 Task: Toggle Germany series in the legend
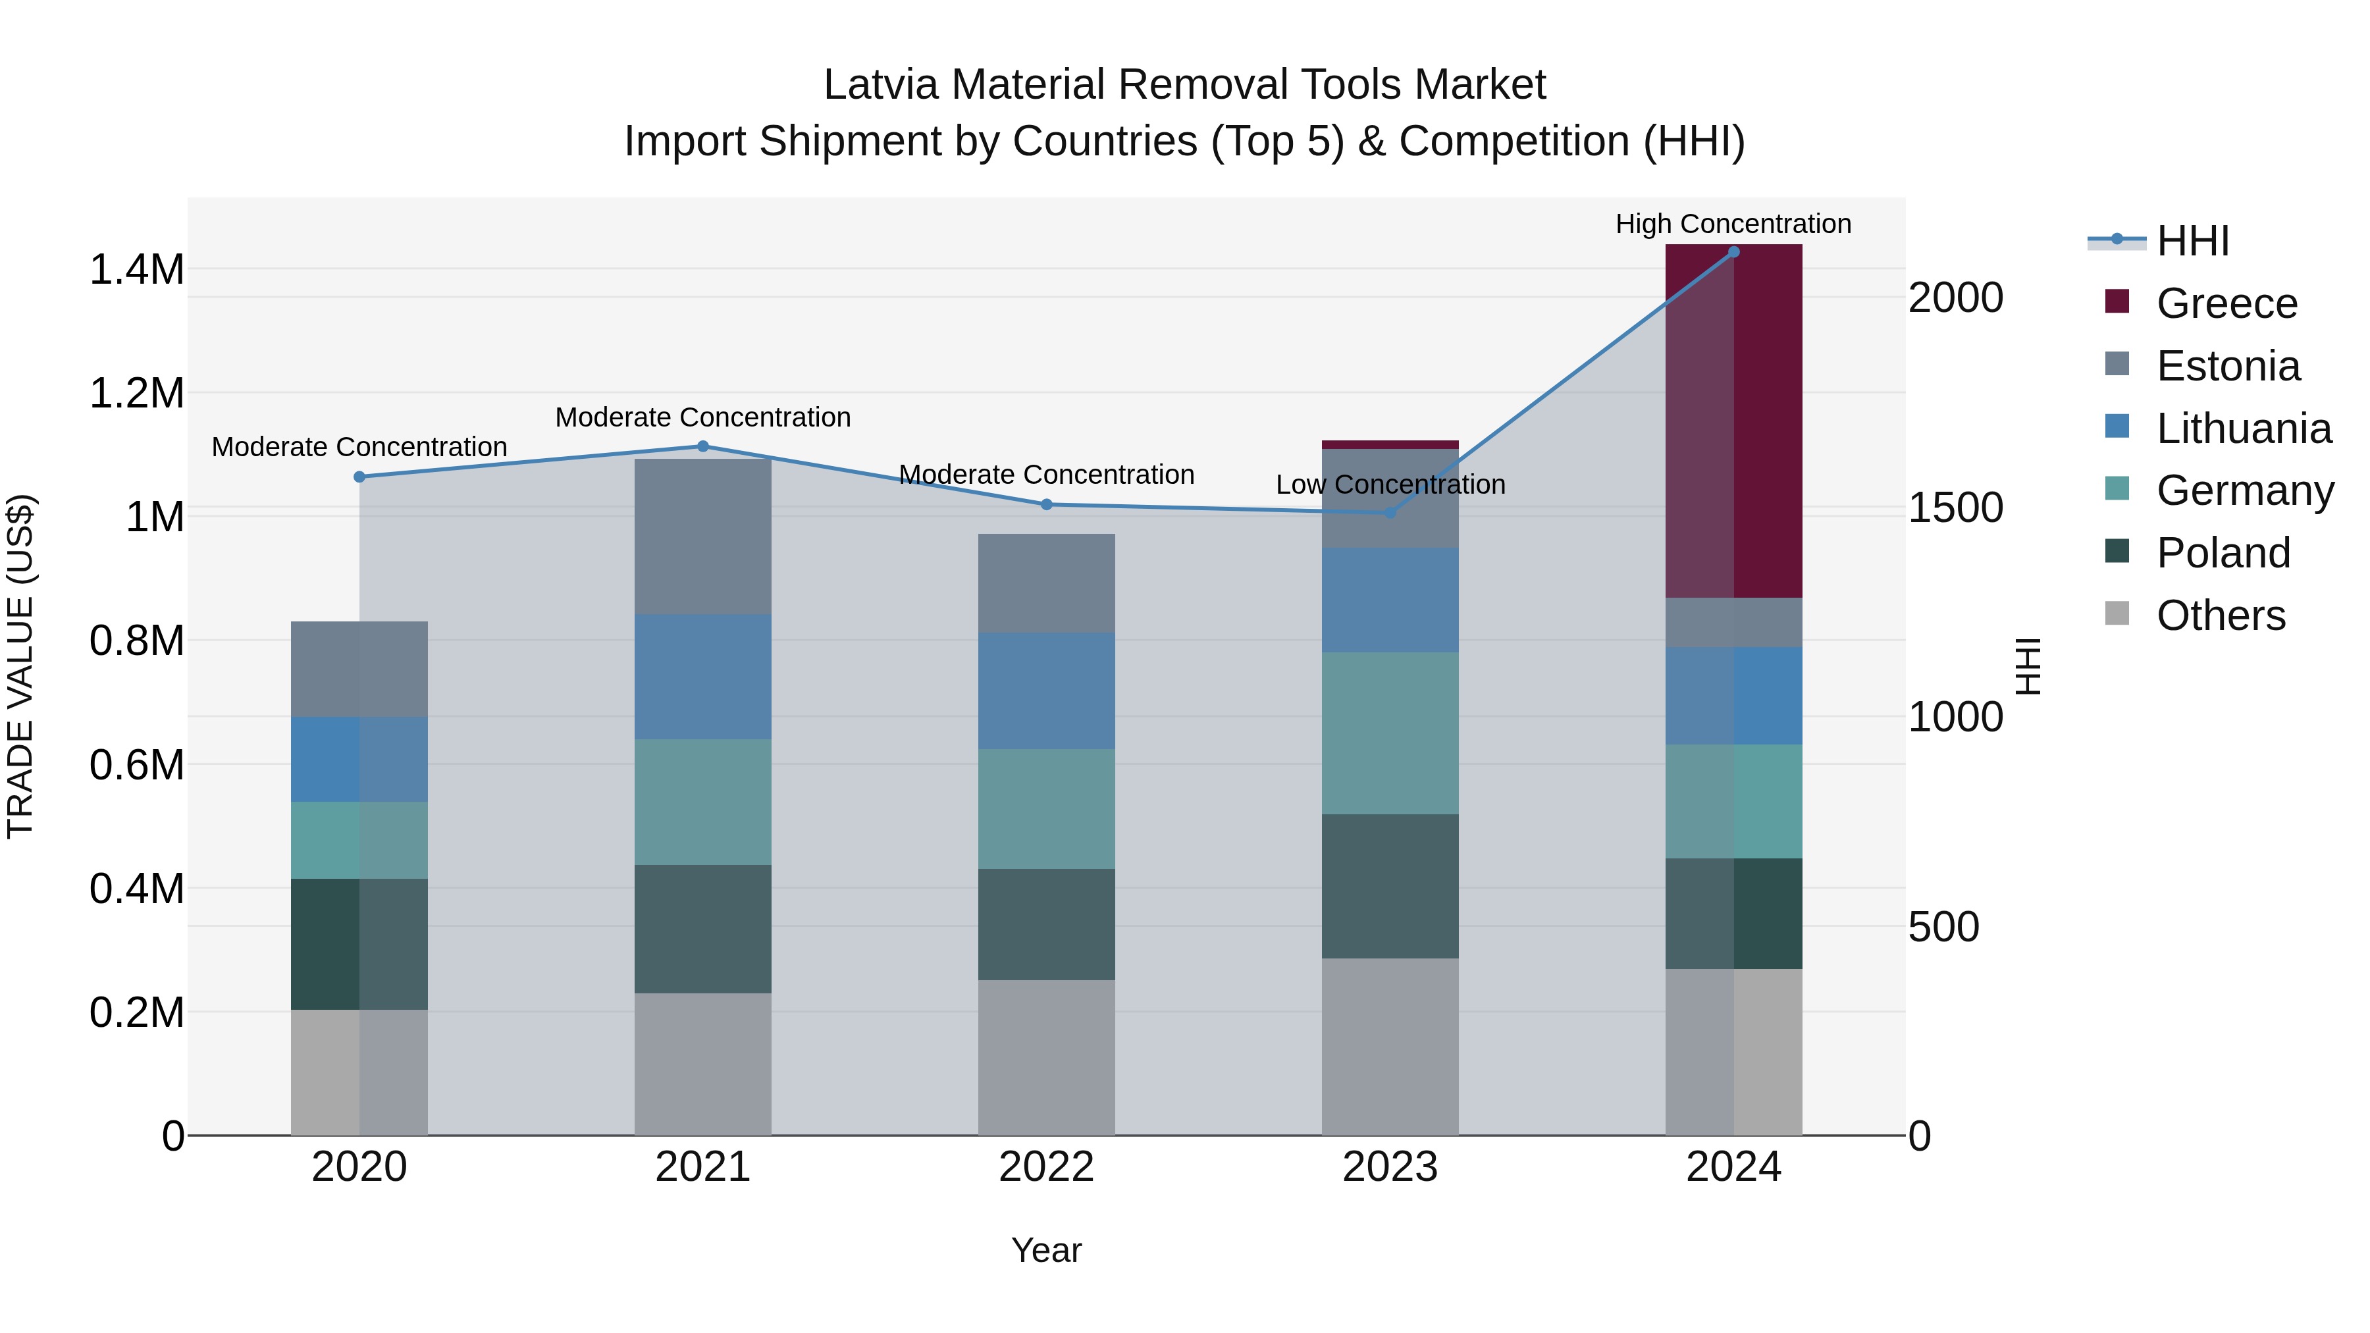pos(2219,489)
